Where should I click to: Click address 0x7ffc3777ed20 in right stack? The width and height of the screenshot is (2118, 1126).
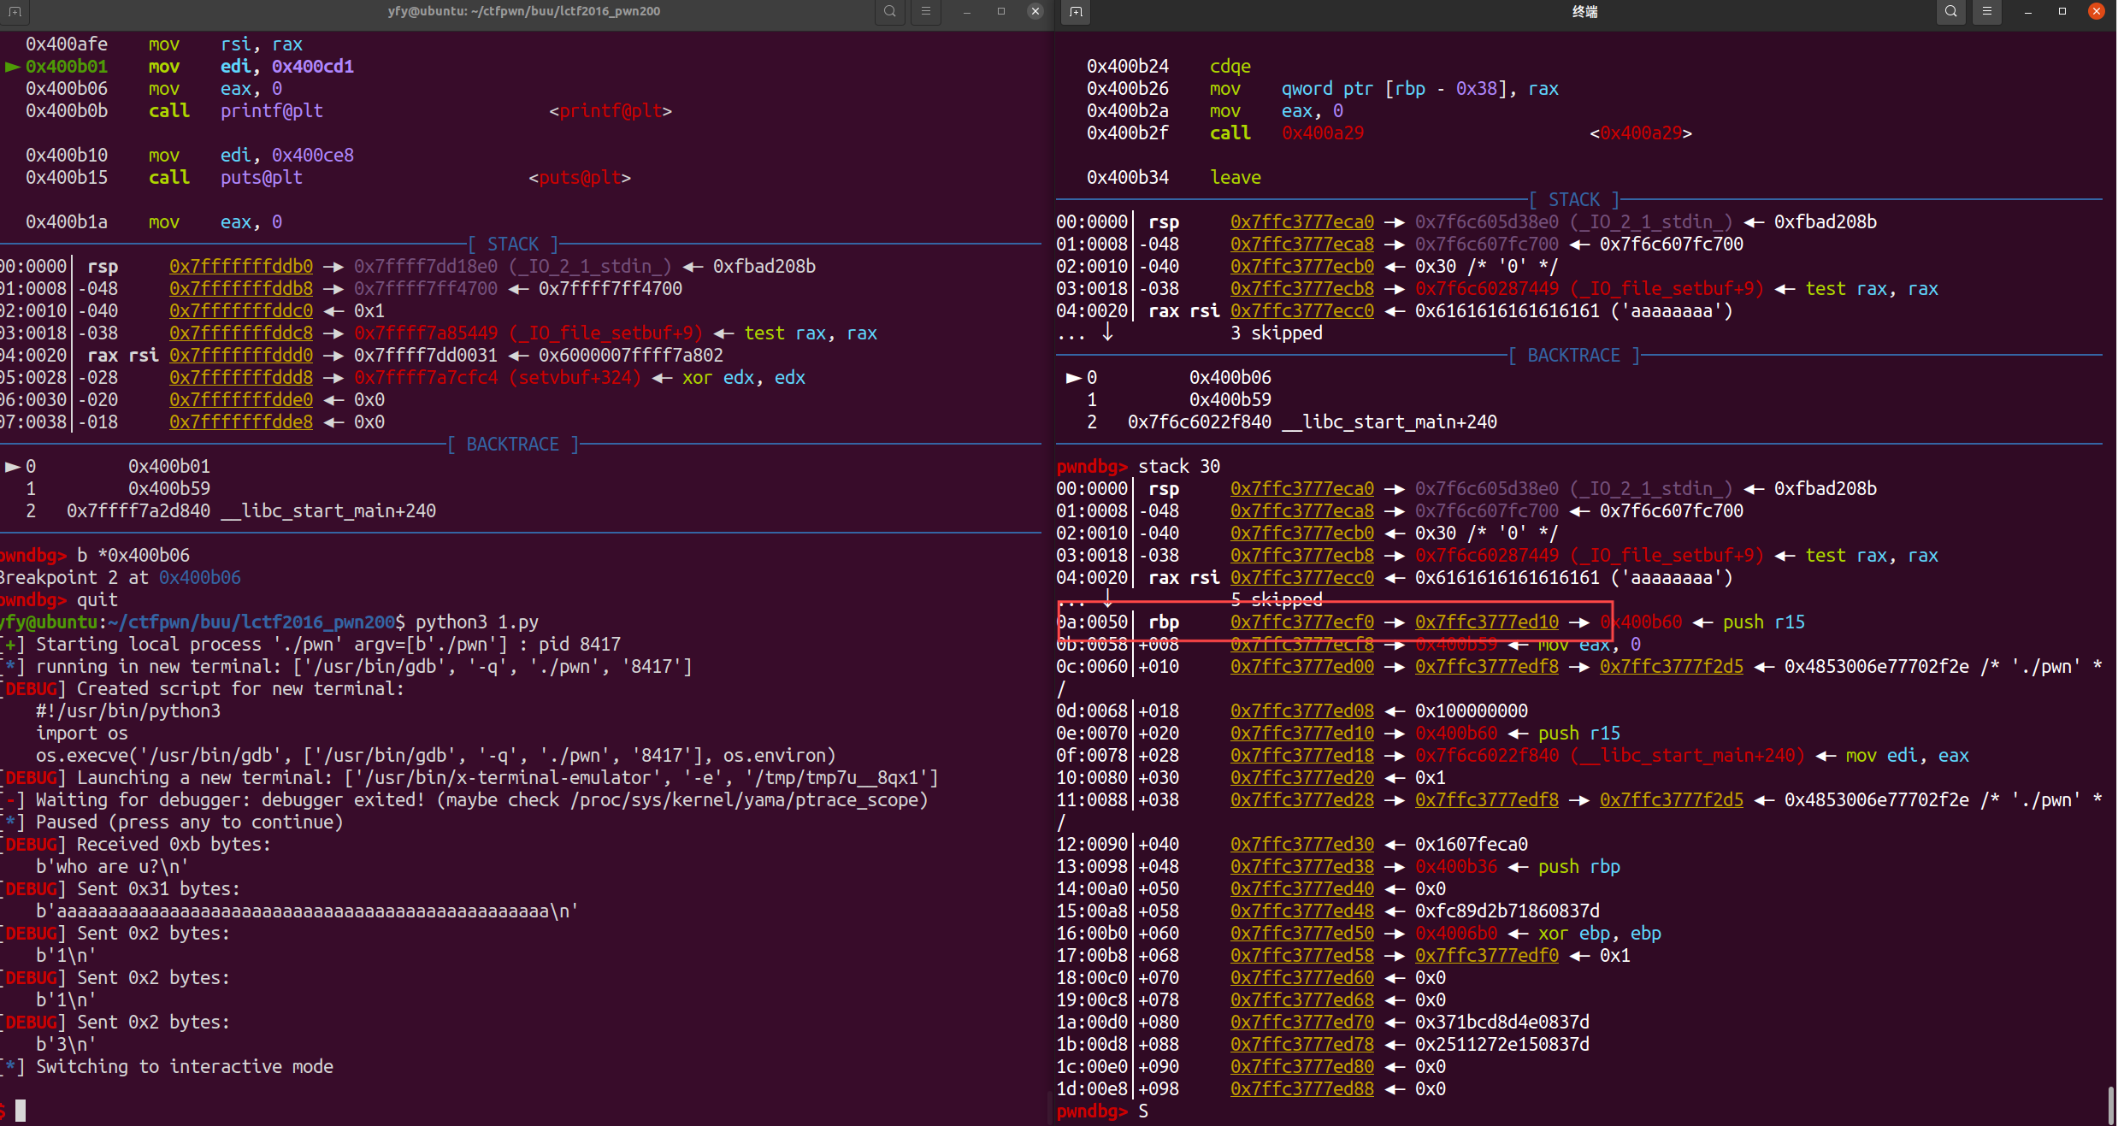(1302, 778)
